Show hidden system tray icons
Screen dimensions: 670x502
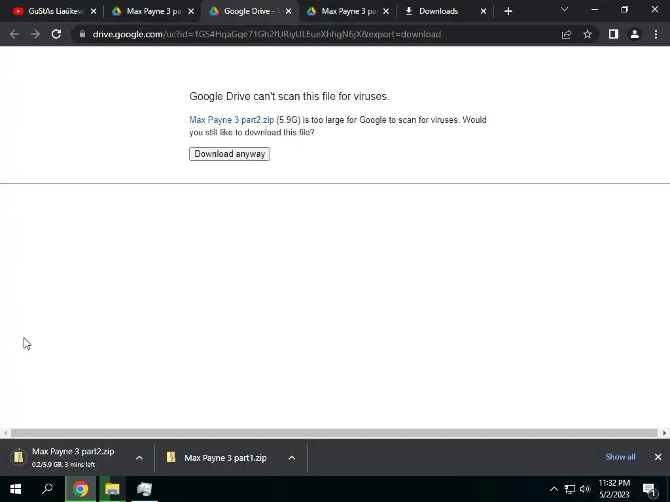tap(554, 489)
